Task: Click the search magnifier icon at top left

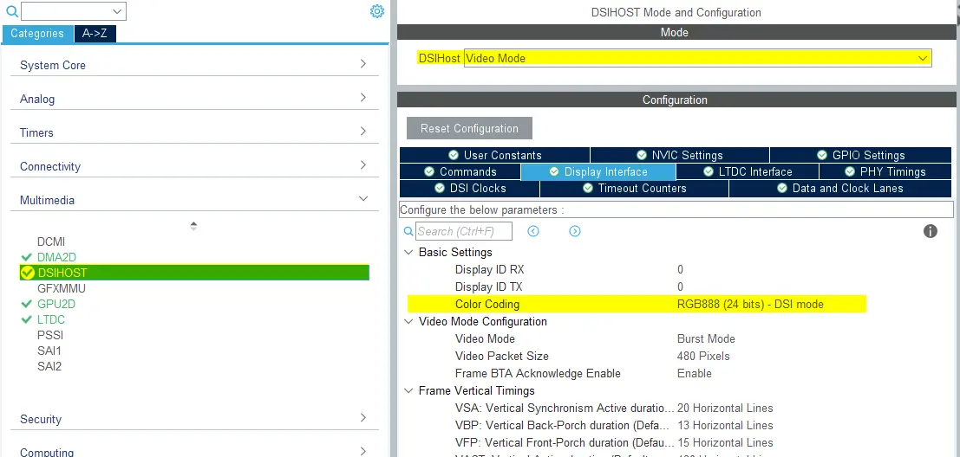Action: 12,11
